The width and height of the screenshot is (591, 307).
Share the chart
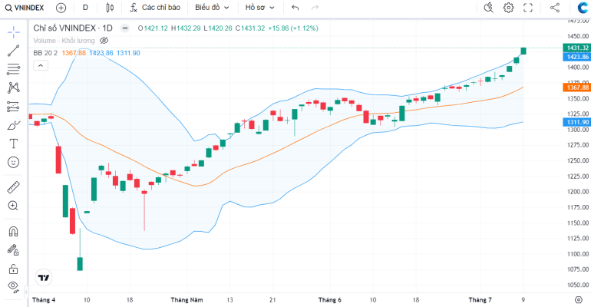[555, 8]
